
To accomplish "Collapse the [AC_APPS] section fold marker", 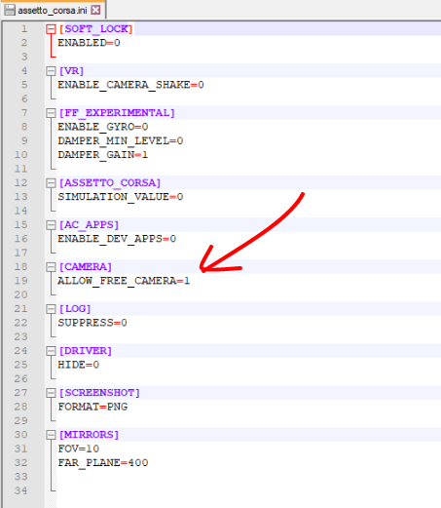I will (51, 225).
